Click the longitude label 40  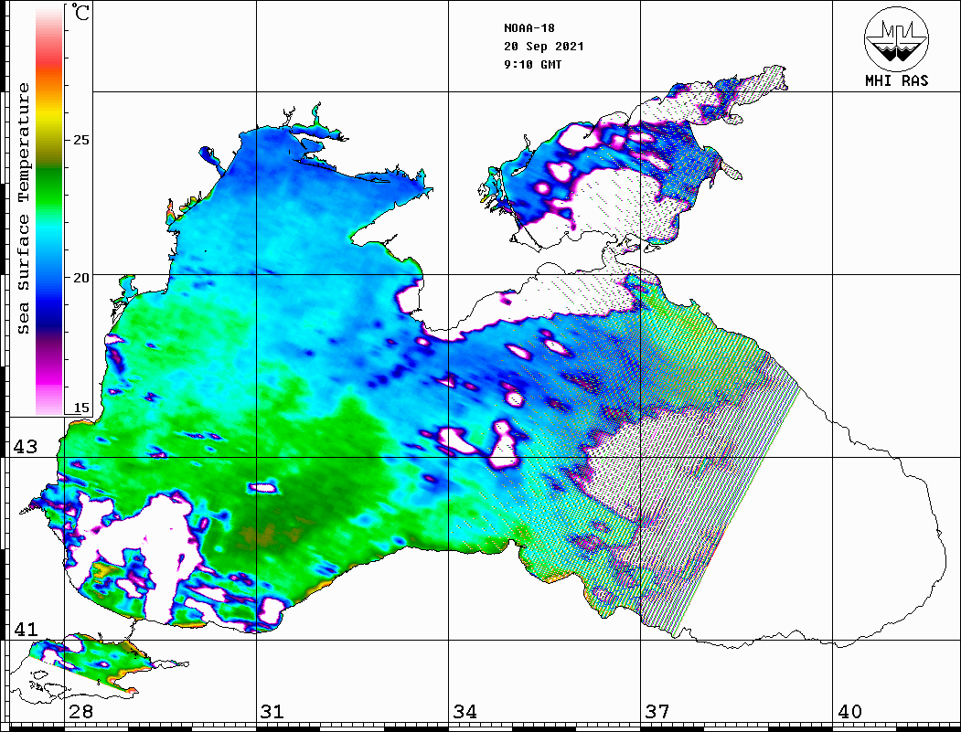pos(849,712)
